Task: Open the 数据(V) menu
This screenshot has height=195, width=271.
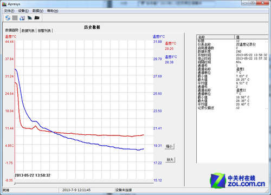Action: (38, 11)
